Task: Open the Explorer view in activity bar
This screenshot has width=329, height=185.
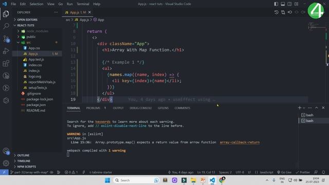Action: tap(6, 14)
